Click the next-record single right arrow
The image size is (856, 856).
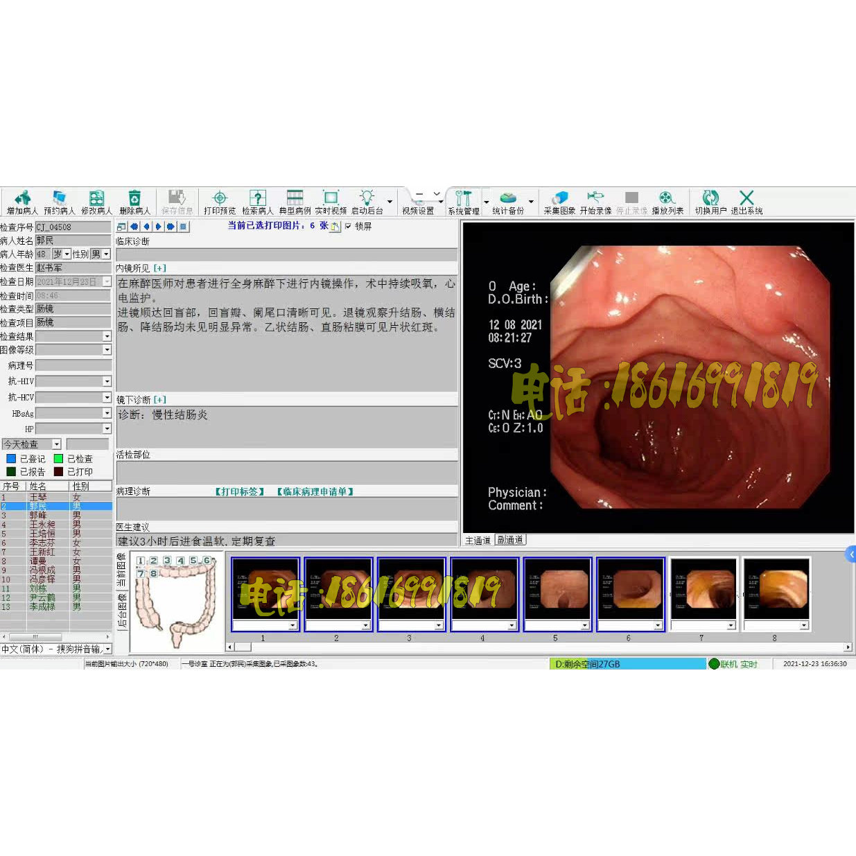[158, 226]
